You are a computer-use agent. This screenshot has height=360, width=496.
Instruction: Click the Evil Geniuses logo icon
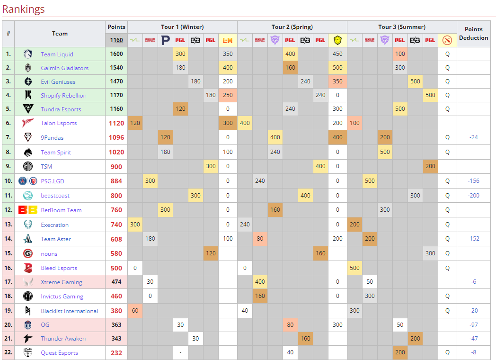[28, 81]
